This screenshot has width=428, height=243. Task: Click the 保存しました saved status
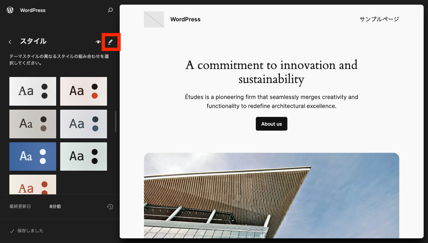pyautogui.click(x=26, y=231)
